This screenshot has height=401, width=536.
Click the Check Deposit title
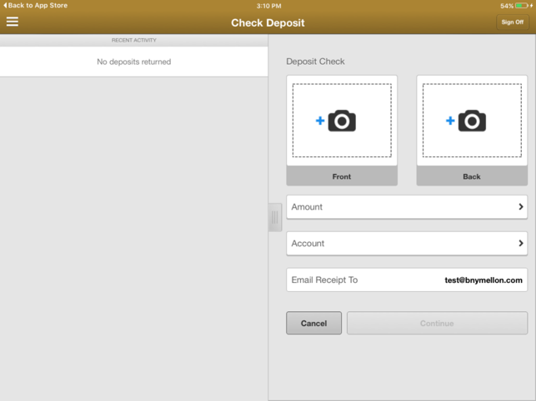click(268, 22)
